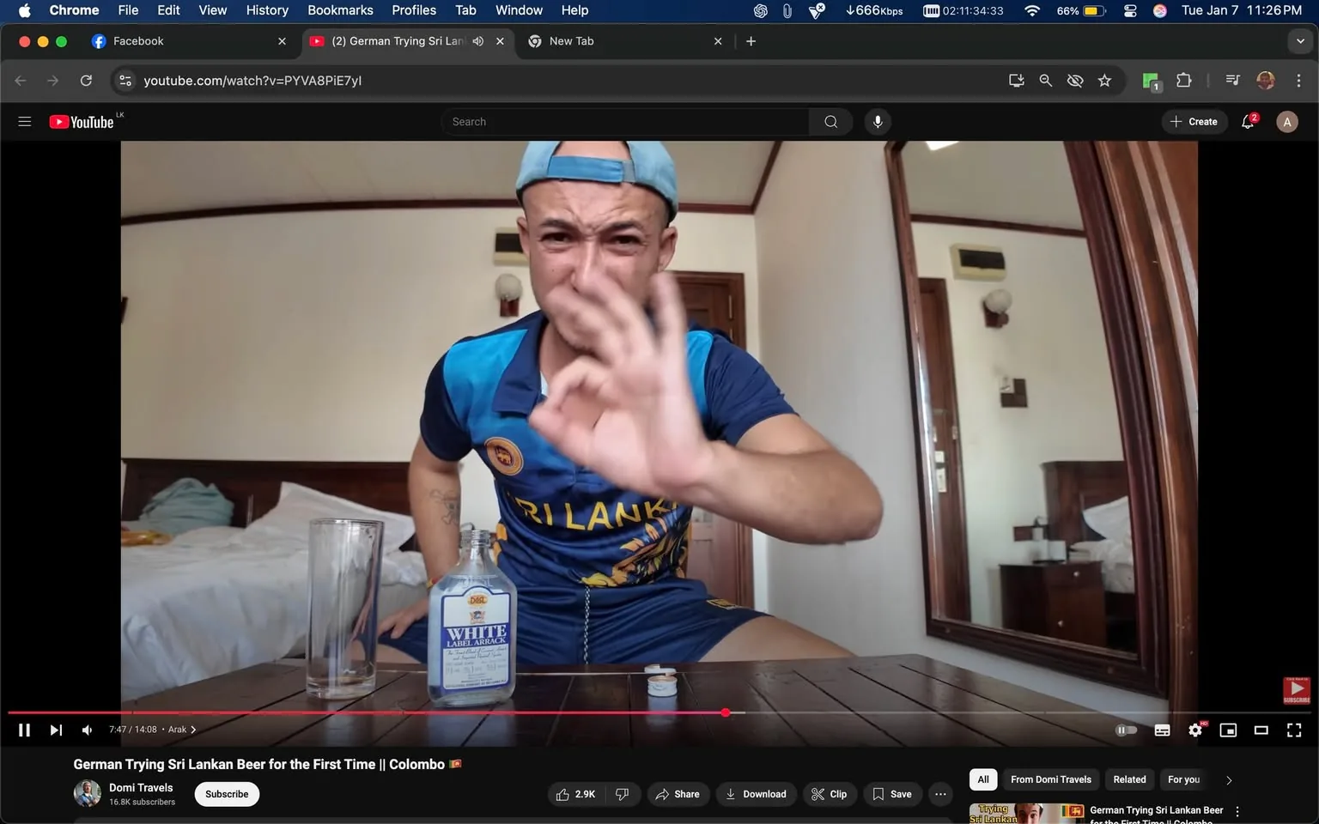Enter fullscreen playback
1319x824 pixels.
tap(1293, 730)
